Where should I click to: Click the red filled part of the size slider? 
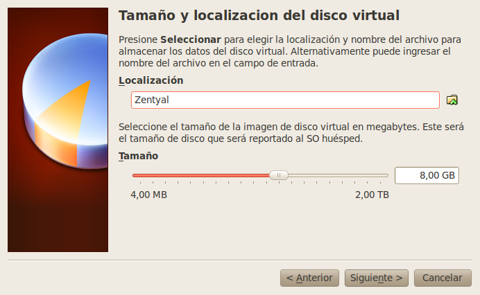point(201,175)
